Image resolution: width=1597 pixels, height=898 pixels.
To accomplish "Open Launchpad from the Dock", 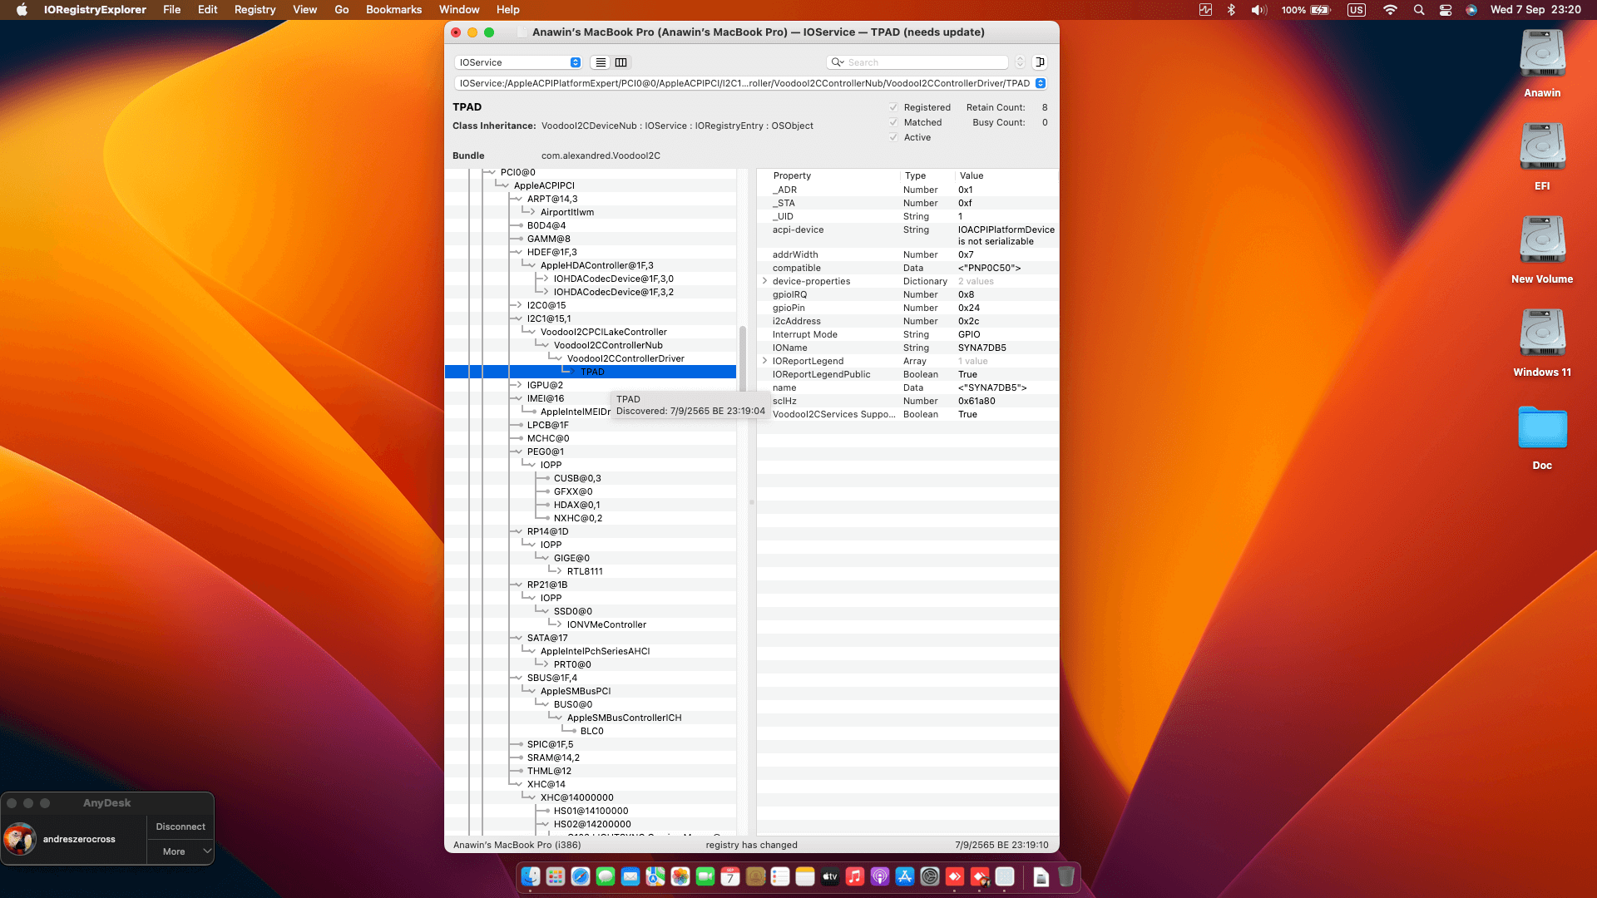I will (556, 876).
